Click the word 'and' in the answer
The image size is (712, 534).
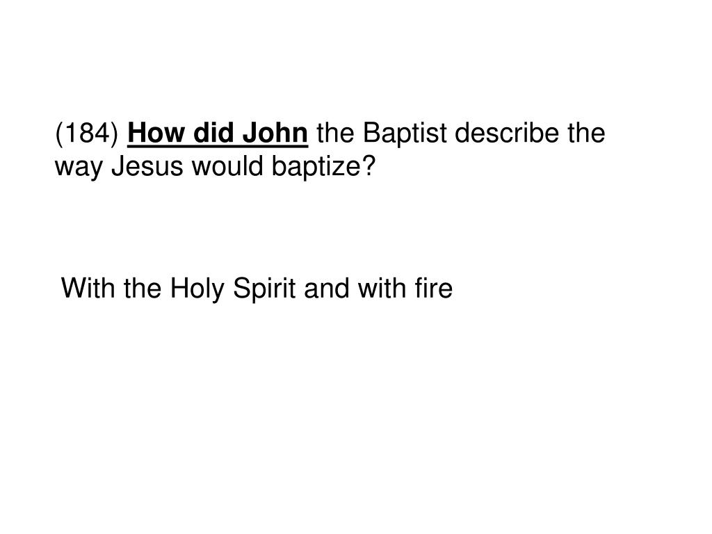coord(327,288)
